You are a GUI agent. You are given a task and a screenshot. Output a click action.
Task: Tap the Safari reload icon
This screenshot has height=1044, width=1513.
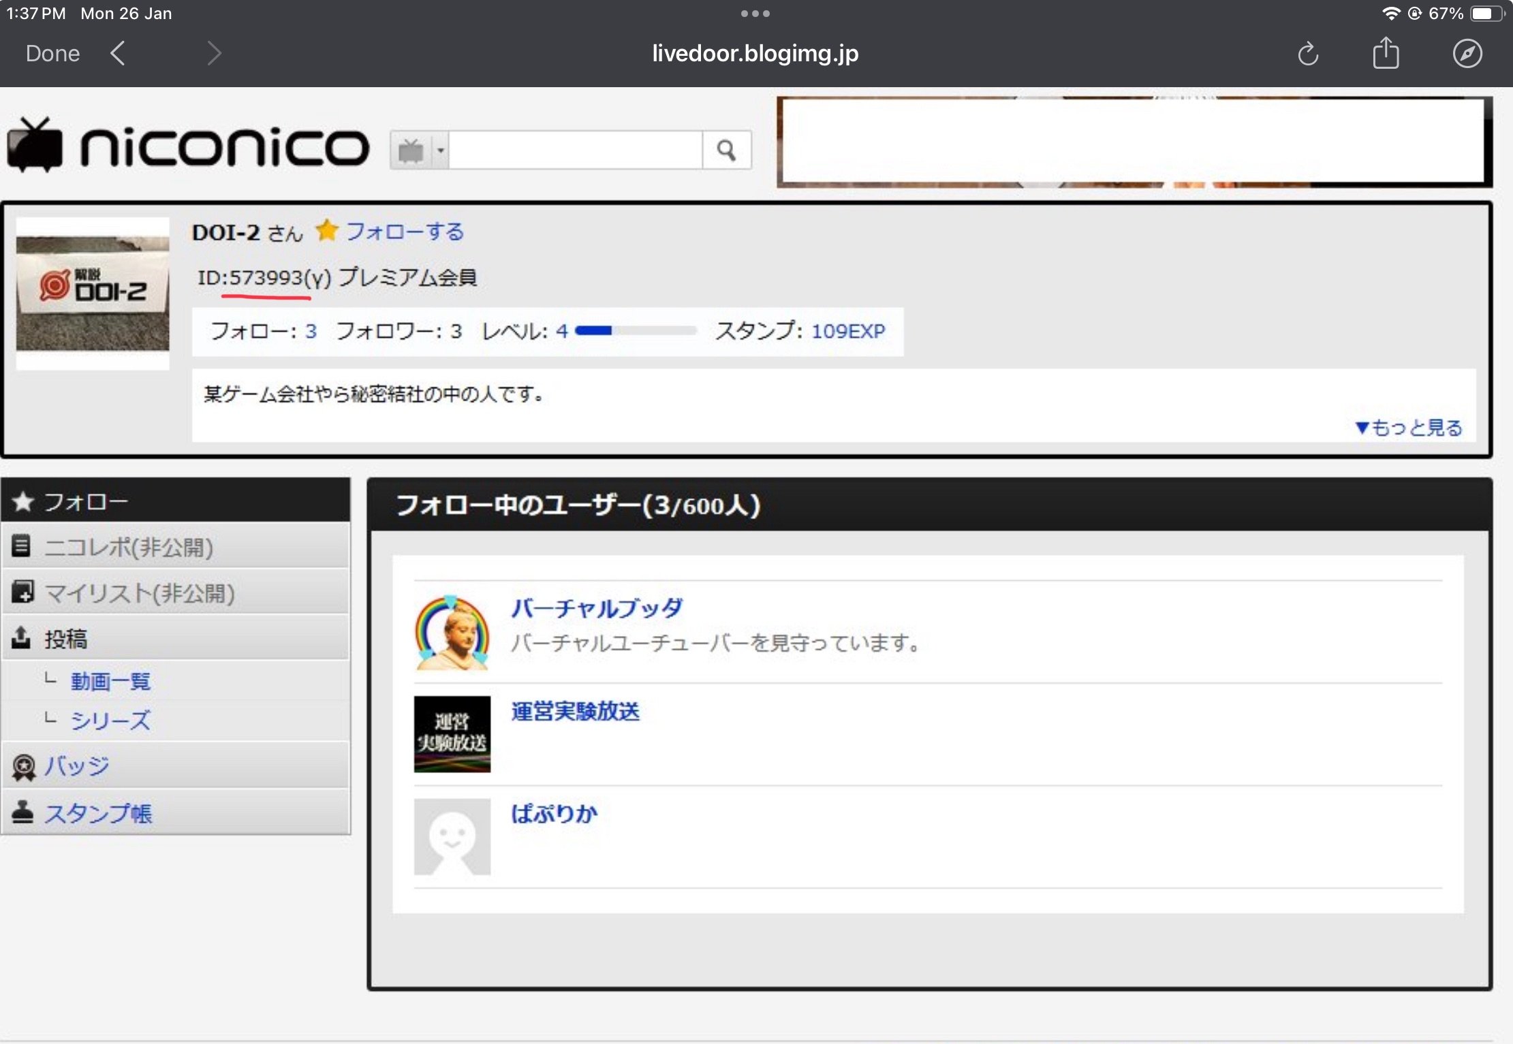coord(1307,54)
